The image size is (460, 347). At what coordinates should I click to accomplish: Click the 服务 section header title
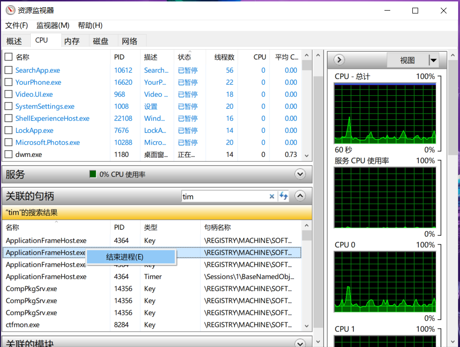pos(15,174)
